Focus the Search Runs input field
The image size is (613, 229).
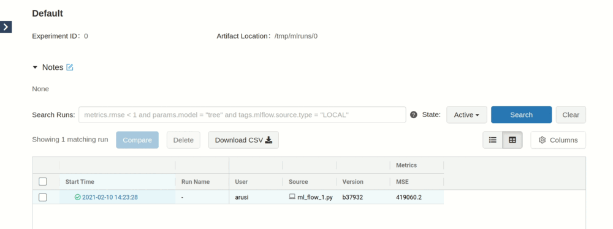pos(242,115)
